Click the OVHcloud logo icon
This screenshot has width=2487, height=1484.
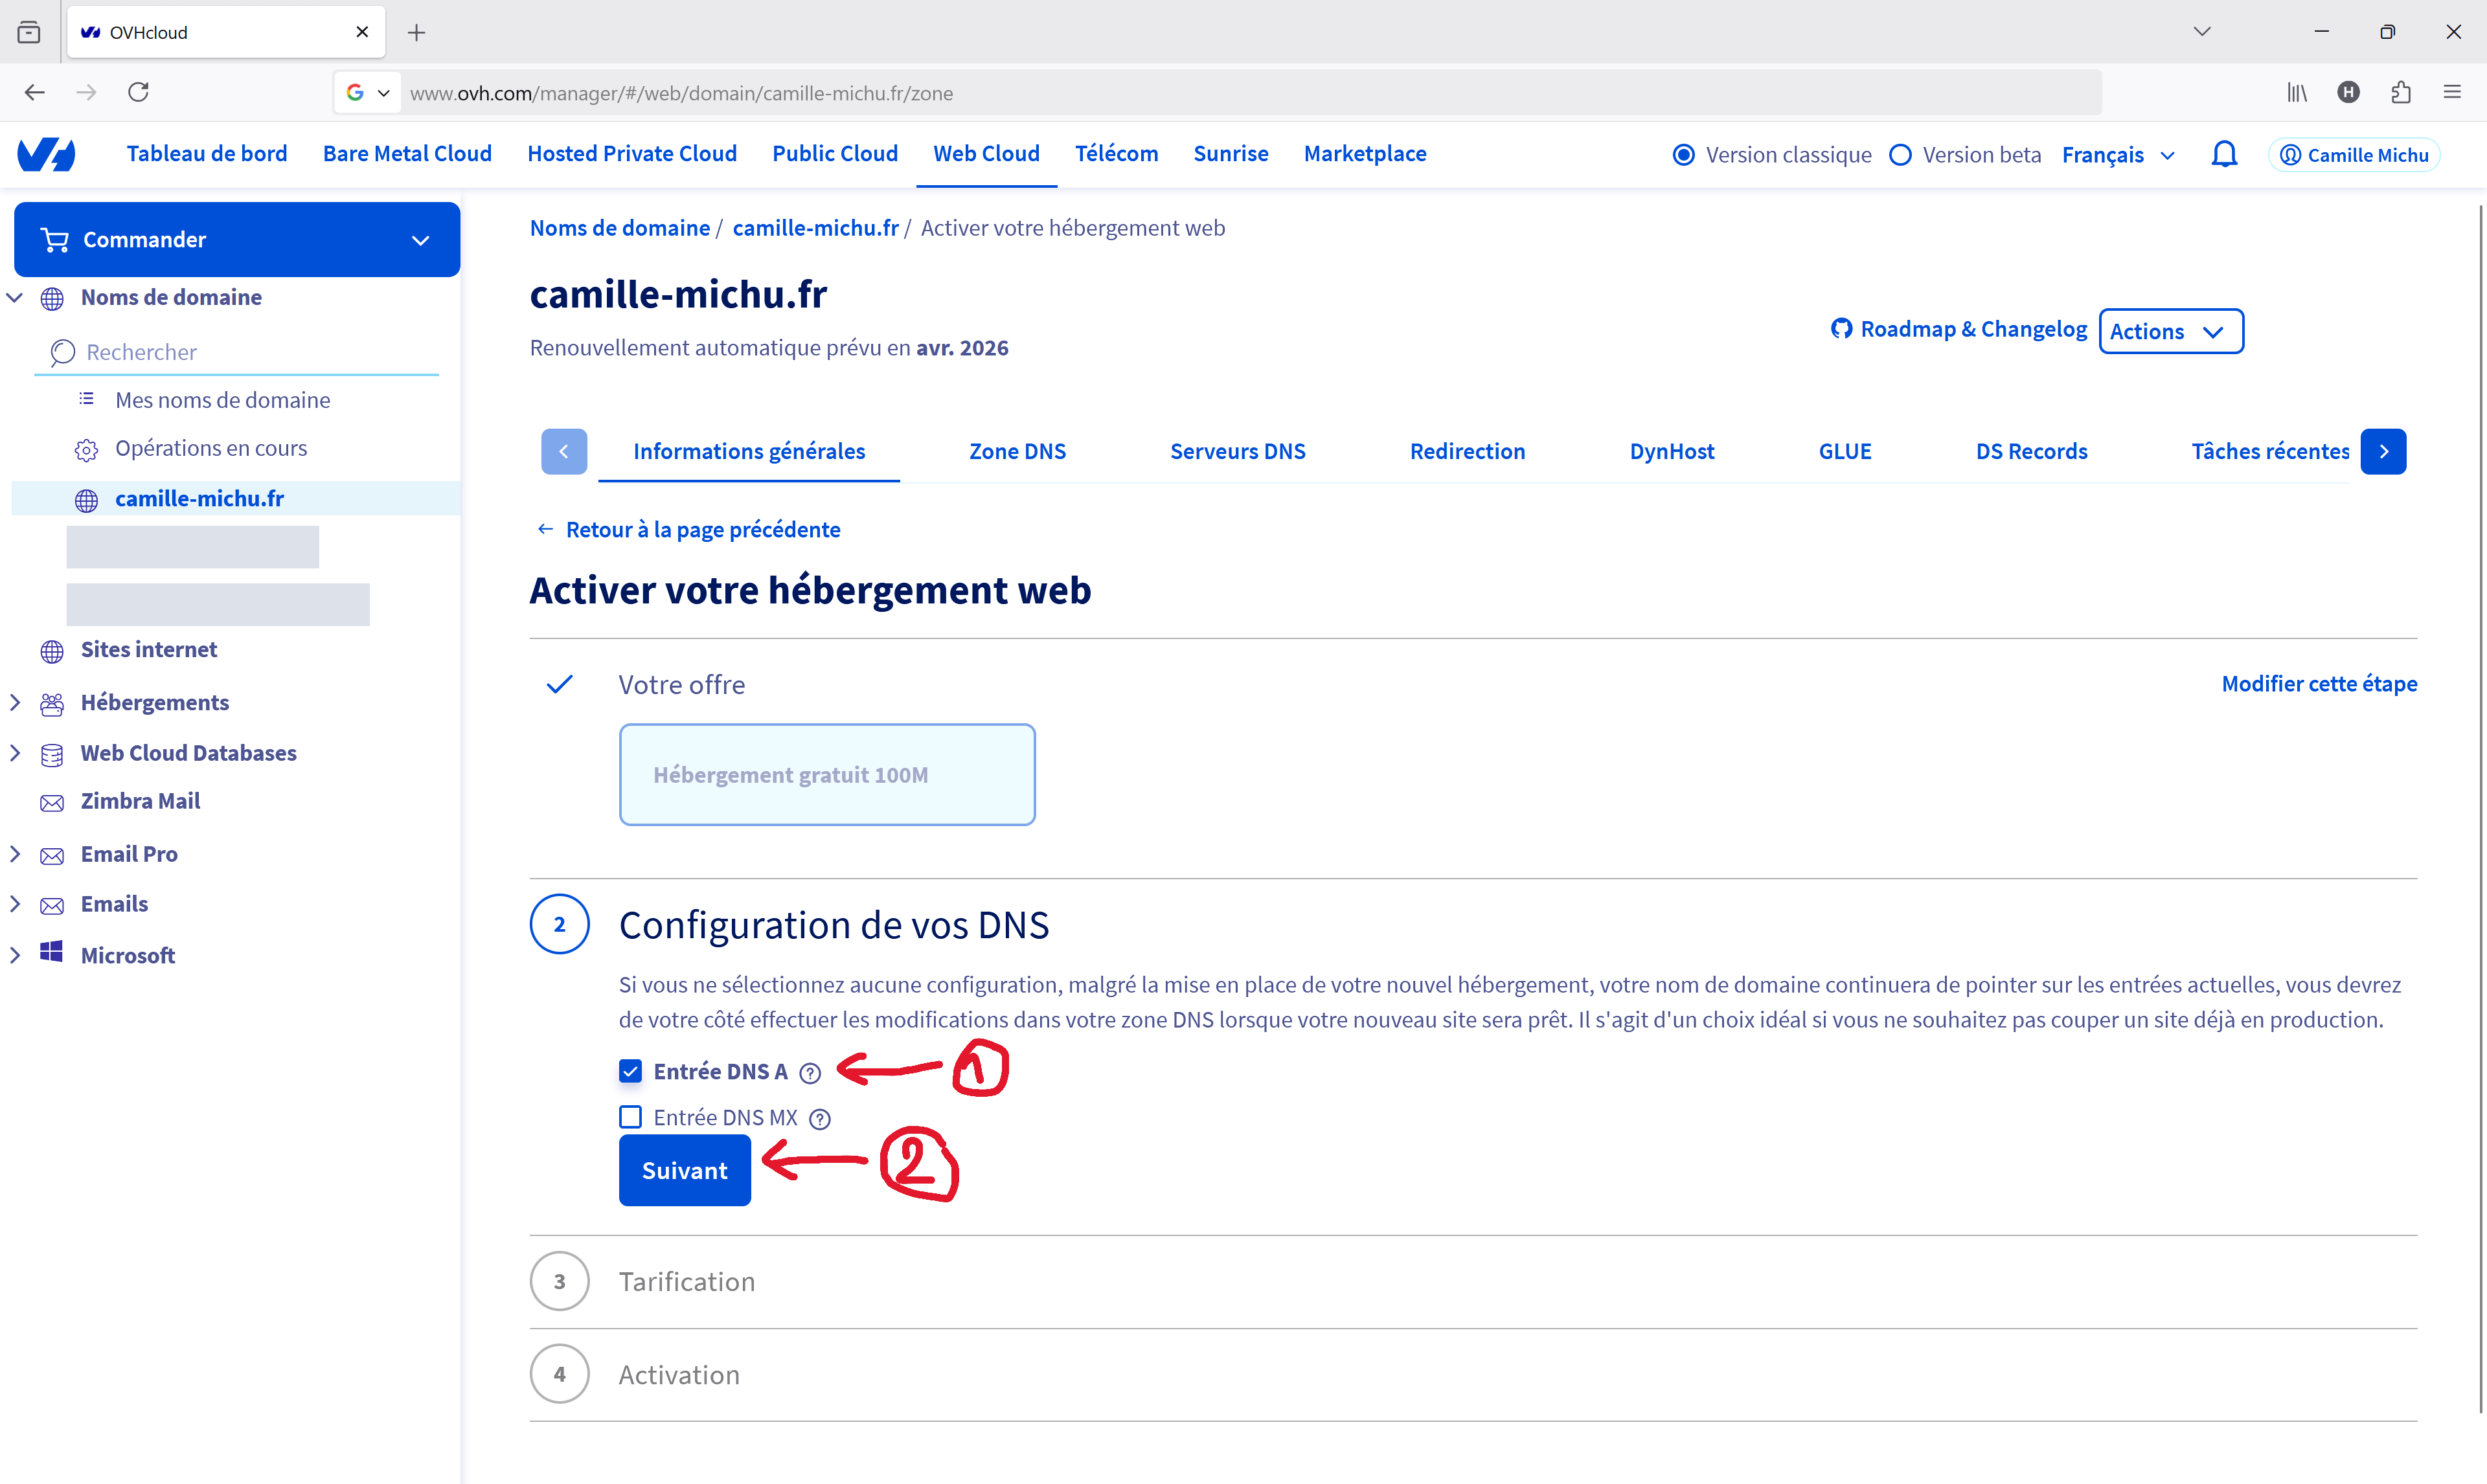pos(46,154)
